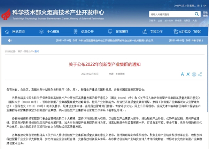This screenshot has width=209, height=149.
Task: Click the search magnifier icon
Action: [x=196, y=14]
